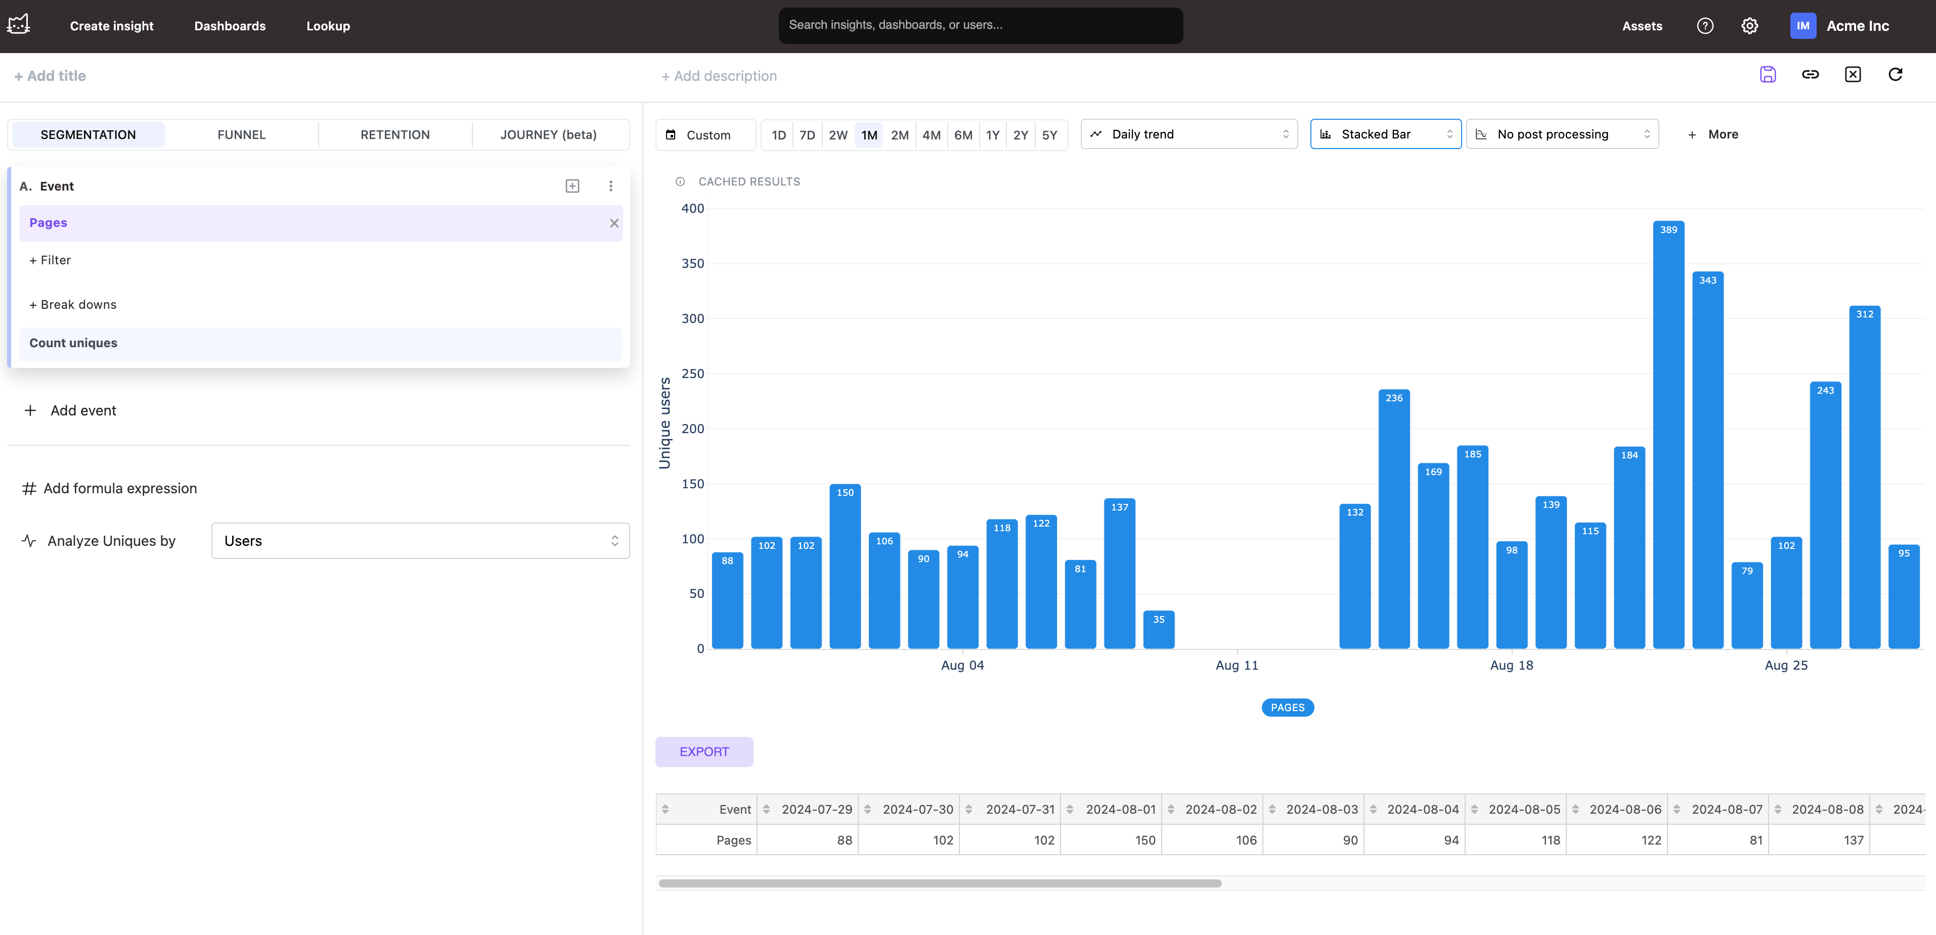Toggle the PAGES legend pill
The height and width of the screenshot is (935, 1936).
pyautogui.click(x=1288, y=708)
